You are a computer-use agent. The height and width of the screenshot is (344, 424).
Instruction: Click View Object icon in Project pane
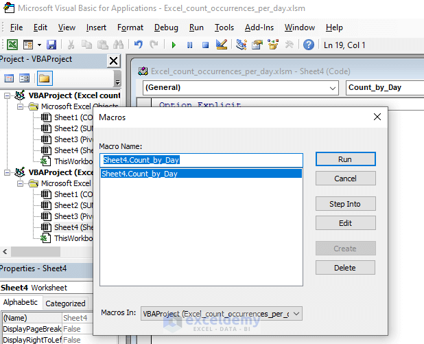[24, 78]
